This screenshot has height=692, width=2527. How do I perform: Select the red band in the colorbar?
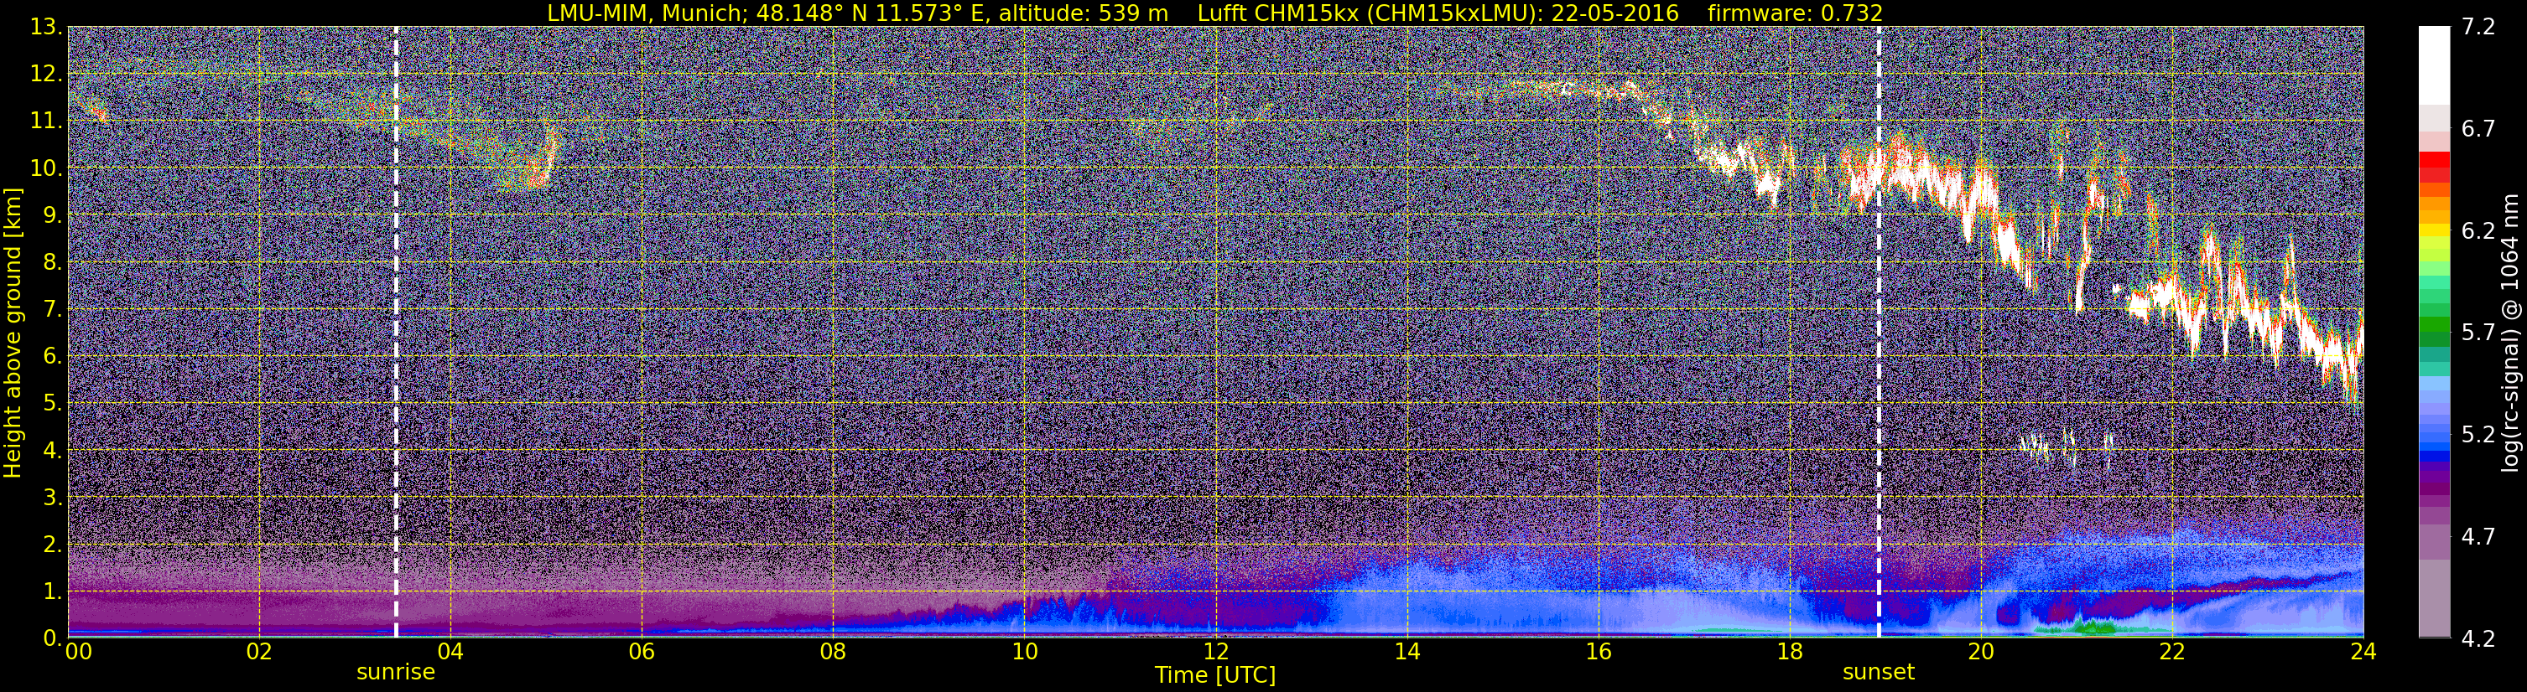2434,160
